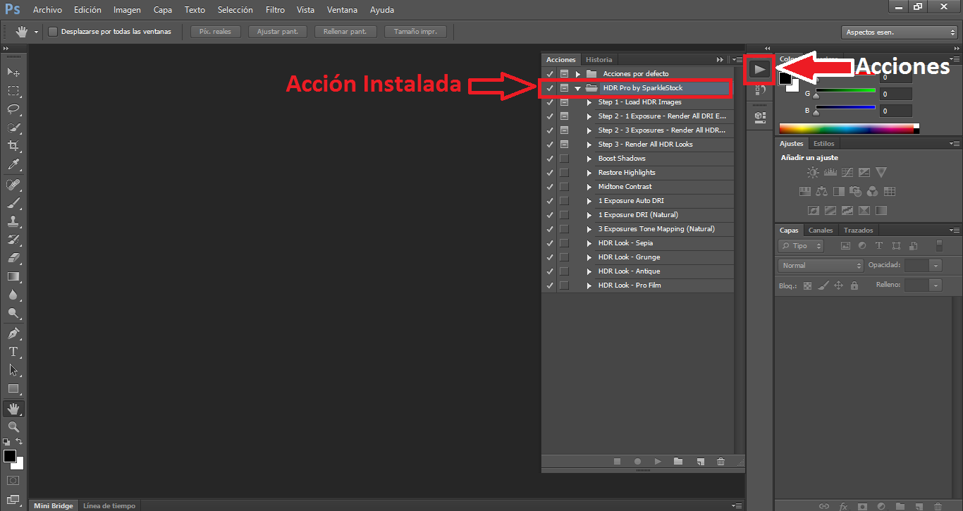Toggle dialog box for HDR Look - Grunge
The image size is (963, 511).
(564, 257)
